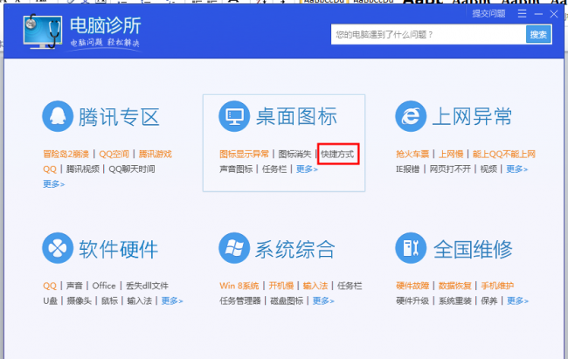Open the 硬件故障 link
Screen dimensions: 568x359
(412, 286)
